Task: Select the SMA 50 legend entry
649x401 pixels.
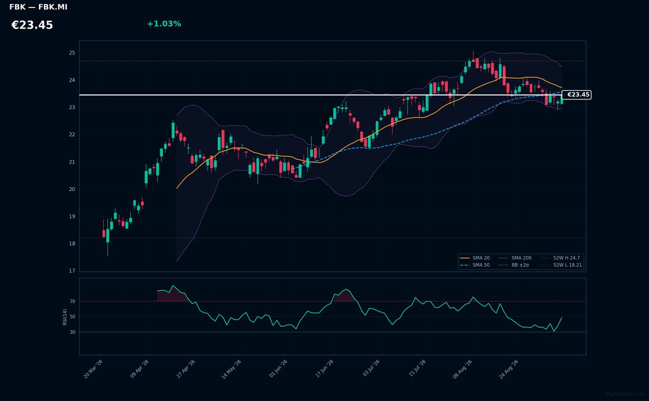Action: pos(475,265)
